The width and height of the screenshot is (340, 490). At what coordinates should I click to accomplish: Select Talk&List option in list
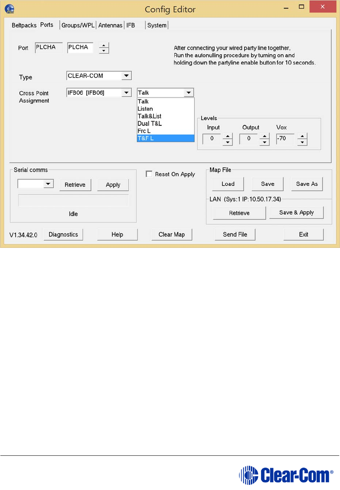(166, 116)
